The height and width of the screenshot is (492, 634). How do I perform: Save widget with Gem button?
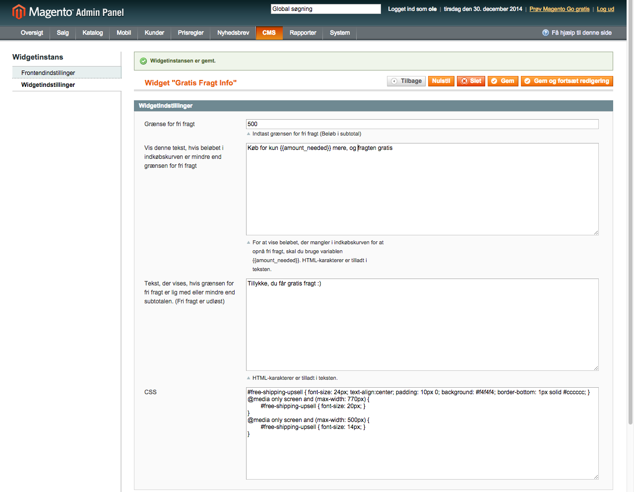[503, 81]
